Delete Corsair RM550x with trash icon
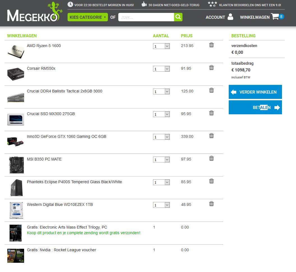 211,68
